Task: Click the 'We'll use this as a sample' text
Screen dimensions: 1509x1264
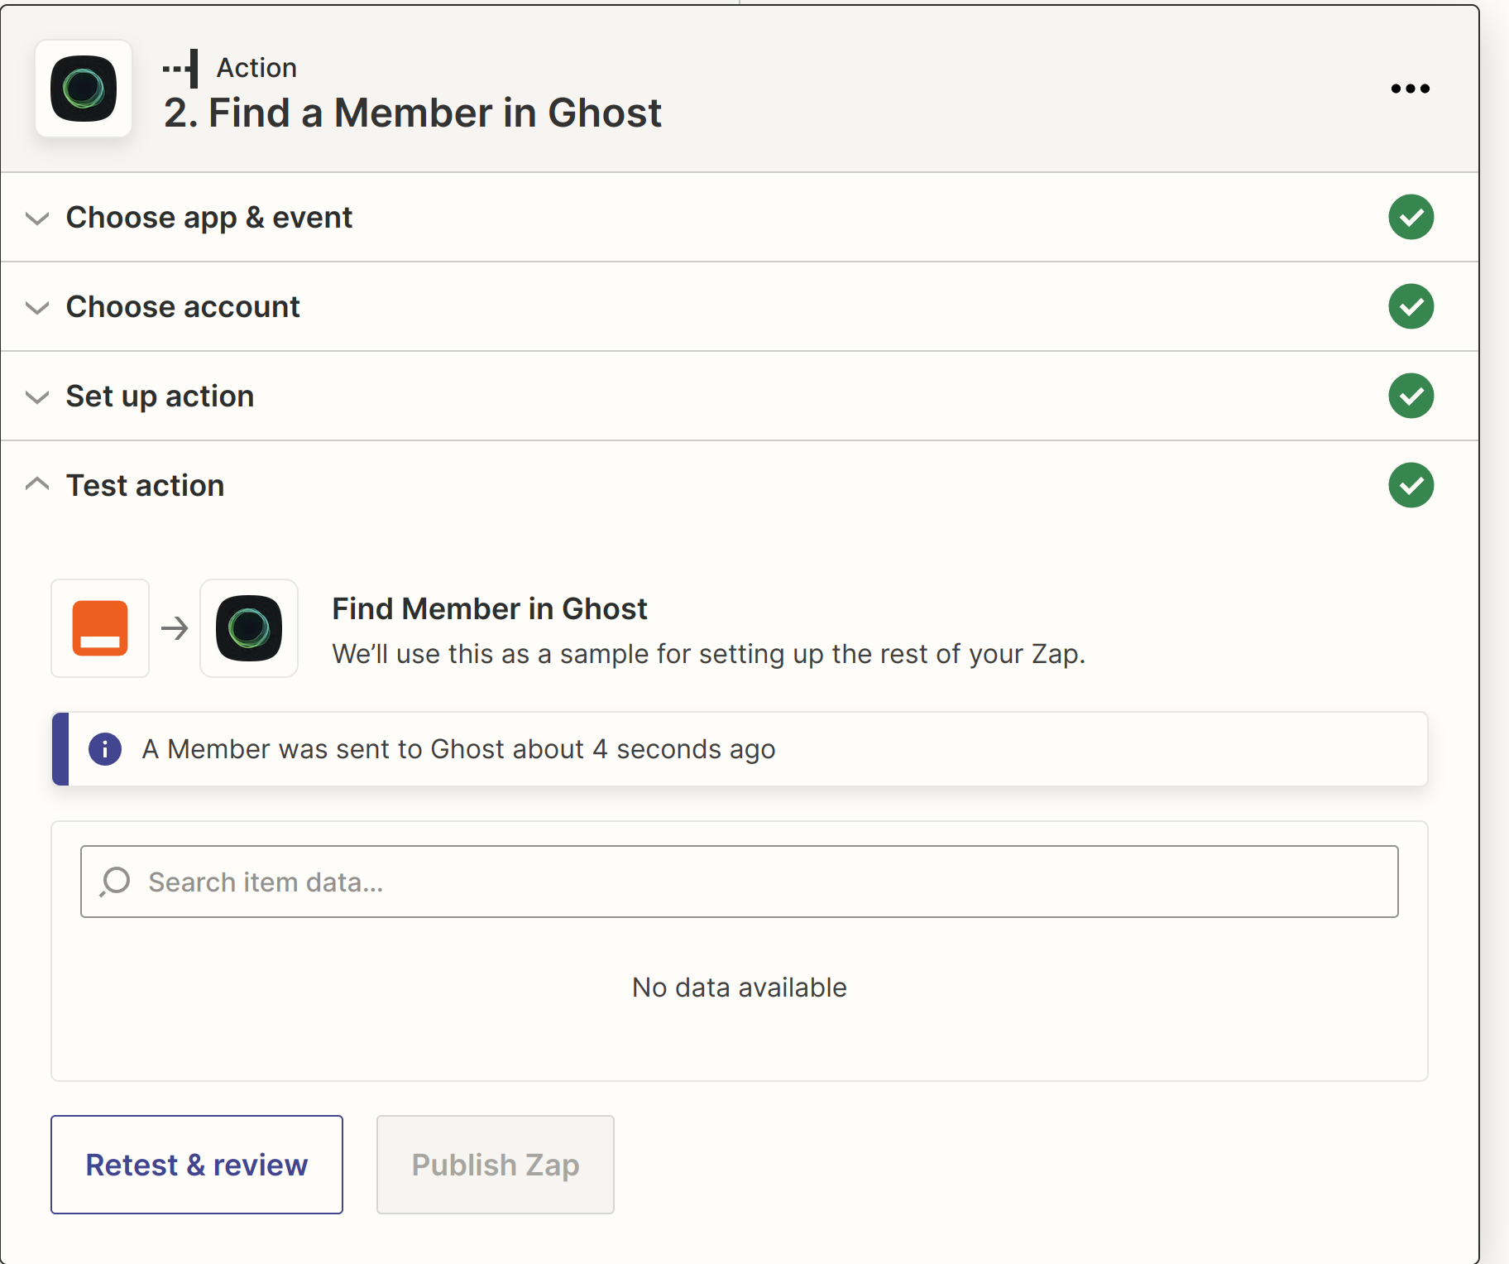Action: coord(709,654)
